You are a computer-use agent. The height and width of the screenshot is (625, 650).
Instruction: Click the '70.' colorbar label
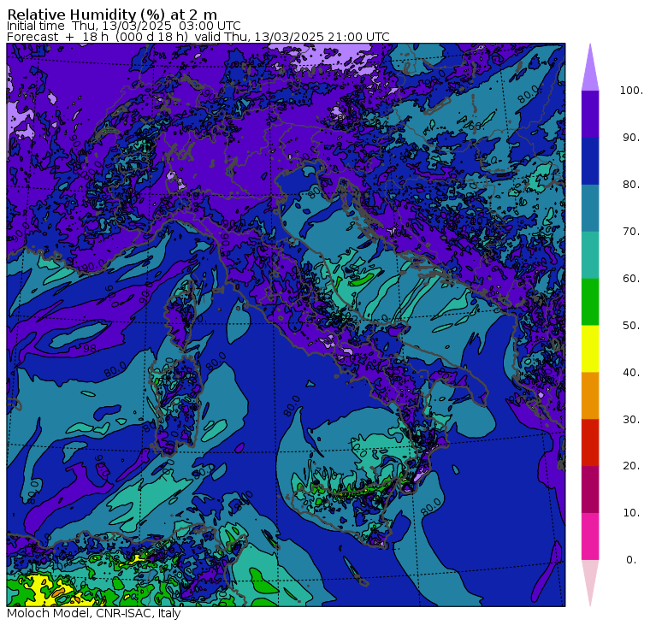click(x=631, y=231)
